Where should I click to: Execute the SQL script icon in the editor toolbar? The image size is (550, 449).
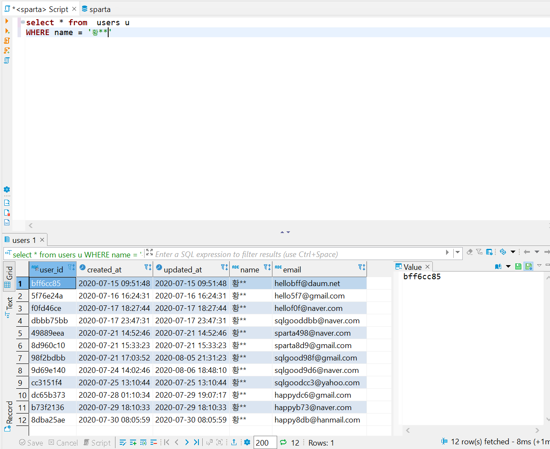coord(7,41)
